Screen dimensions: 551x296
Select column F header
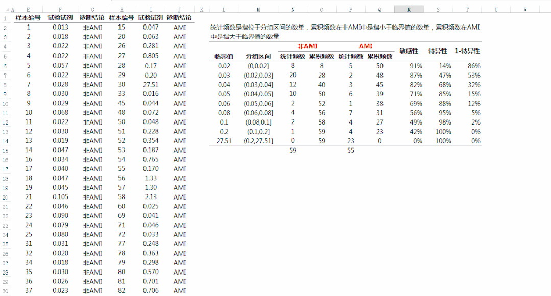tap(60, 9)
